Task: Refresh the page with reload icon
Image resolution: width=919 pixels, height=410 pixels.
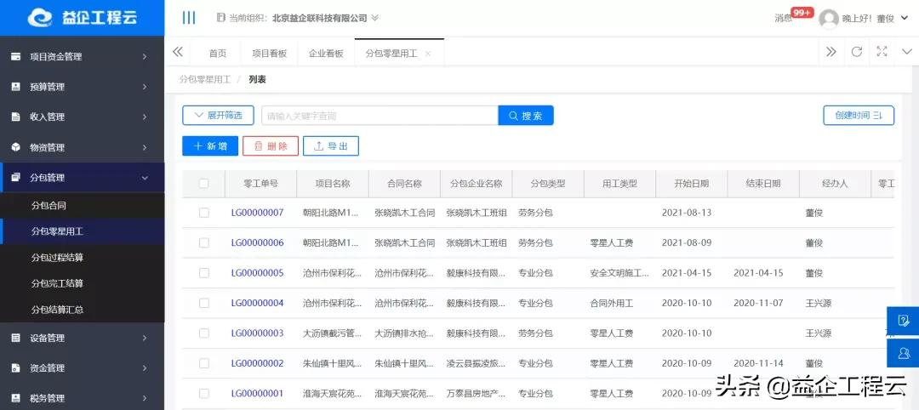Action: tap(856, 52)
